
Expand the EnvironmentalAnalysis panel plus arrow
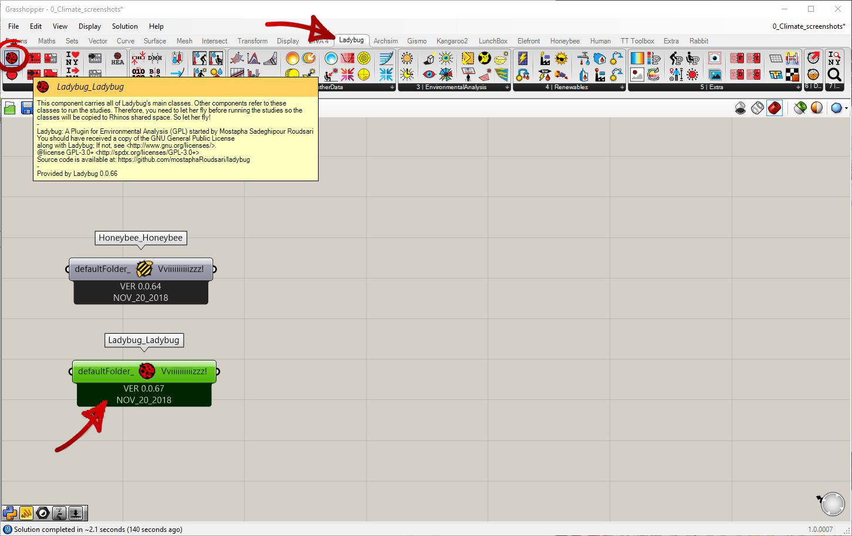click(x=507, y=87)
